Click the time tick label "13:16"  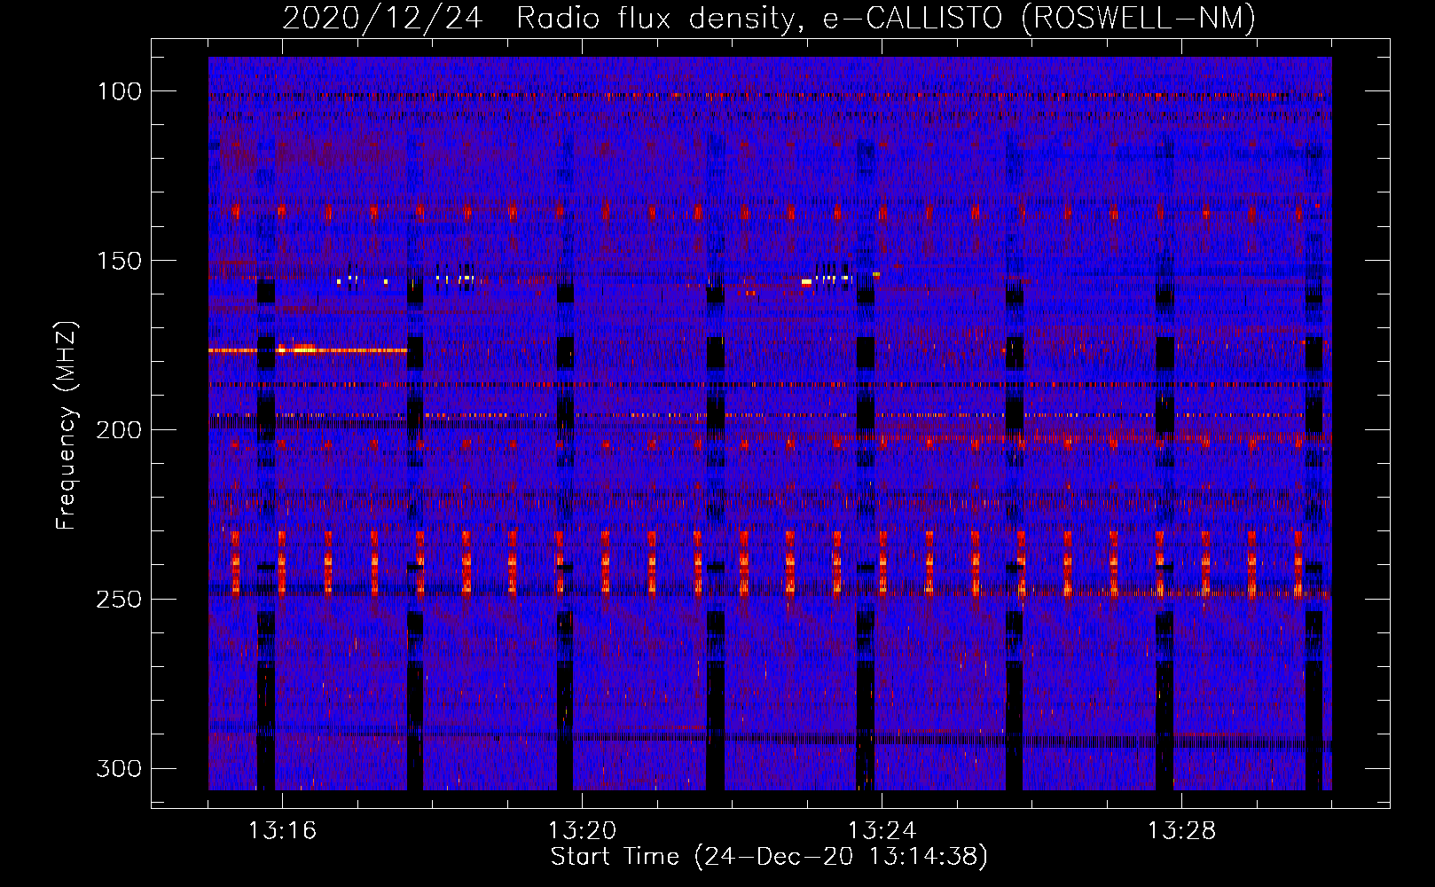coord(282,831)
